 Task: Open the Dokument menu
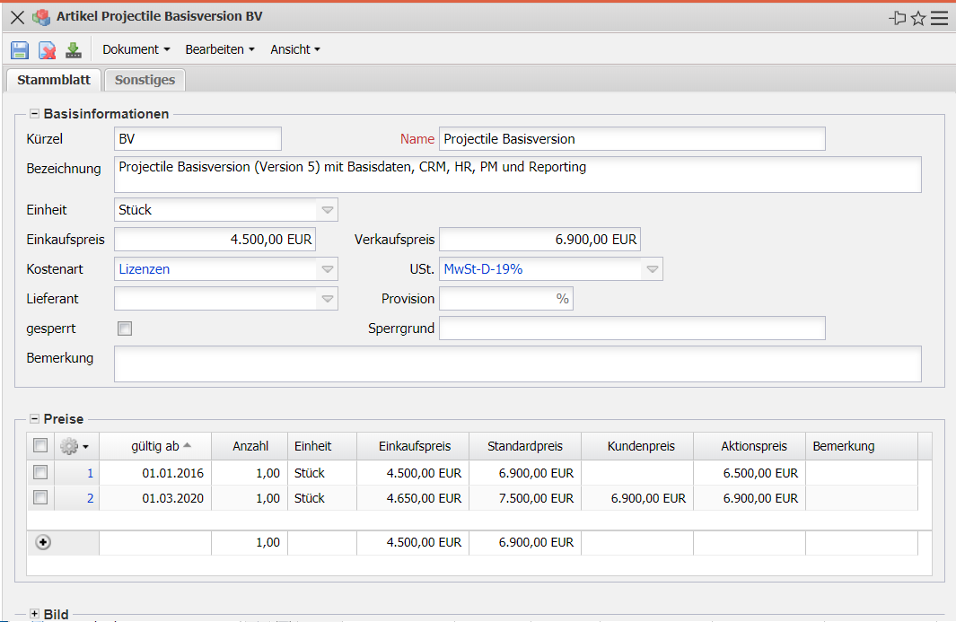pyautogui.click(x=136, y=50)
